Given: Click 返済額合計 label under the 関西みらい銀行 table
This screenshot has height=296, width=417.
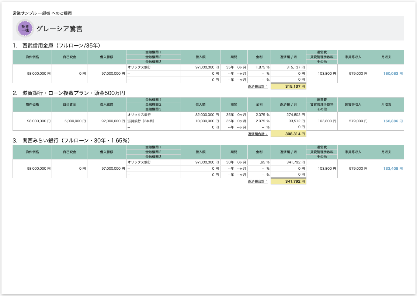Looking at the screenshot, I should [x=257, y=182].
